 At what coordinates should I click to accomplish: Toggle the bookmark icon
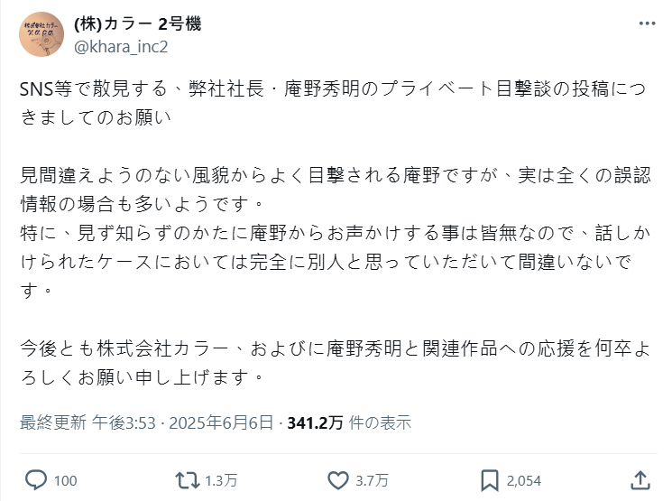click(489, 479)
